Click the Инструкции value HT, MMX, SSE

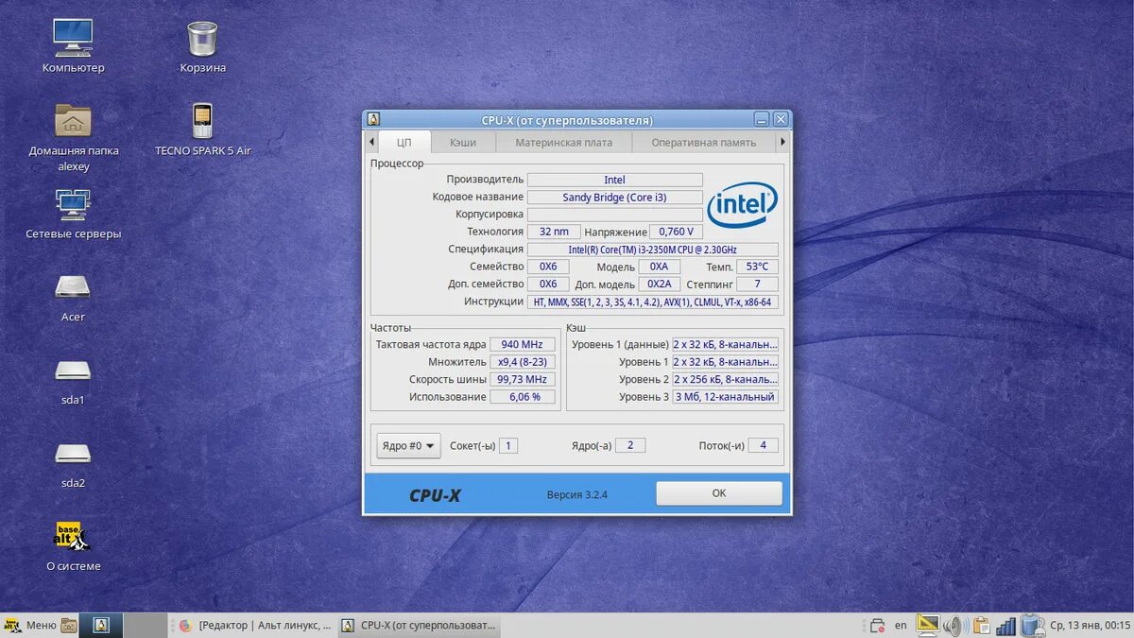(x=652, y=302)
